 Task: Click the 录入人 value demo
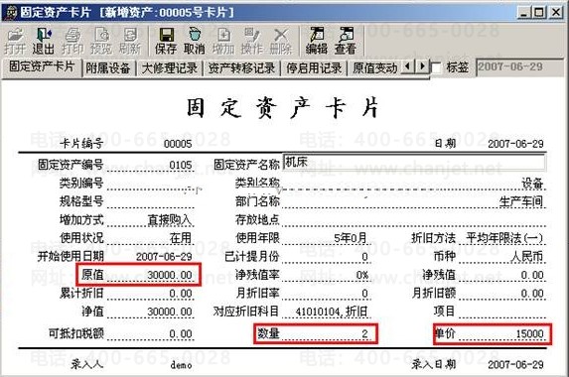click(181, 365)
